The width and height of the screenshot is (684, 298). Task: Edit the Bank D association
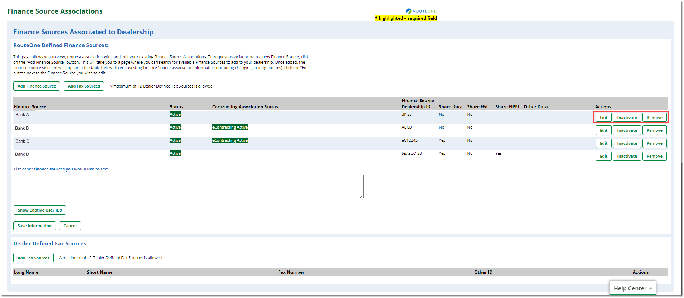pos(603,156)
